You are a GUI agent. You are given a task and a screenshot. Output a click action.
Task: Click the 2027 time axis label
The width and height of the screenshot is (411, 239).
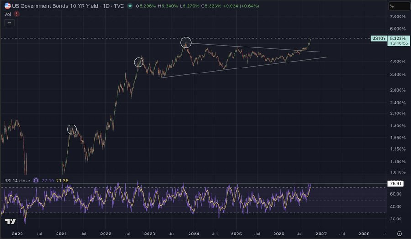coord(321,234)
